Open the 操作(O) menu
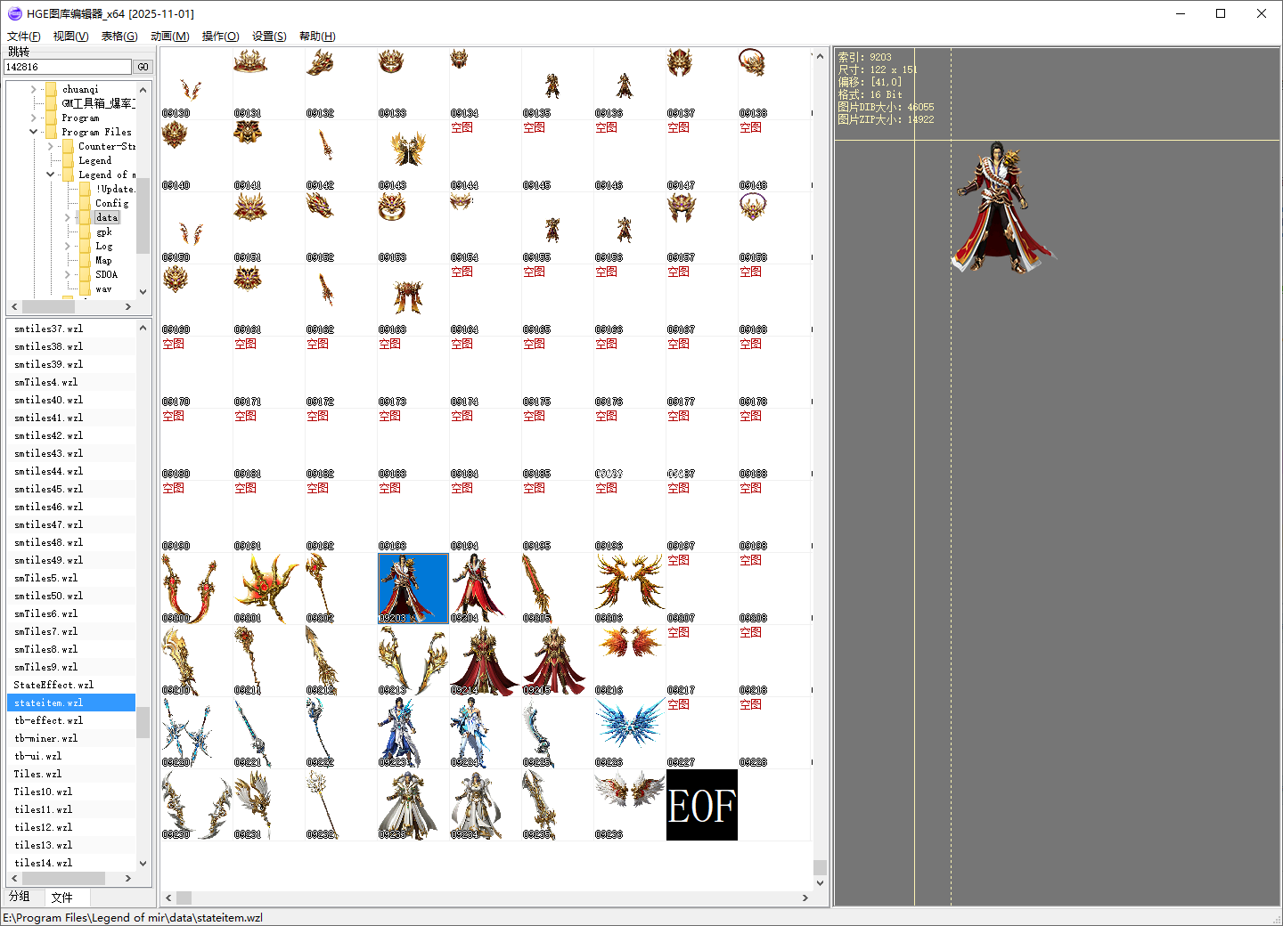 (x=221, y=37)
